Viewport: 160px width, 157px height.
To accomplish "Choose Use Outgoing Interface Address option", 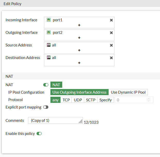I will click(79, 92).
